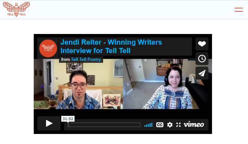Set volume to the highest bar
The width and height of the screenshot is (248, 144).
pyautogui.click(x=152, y=125)
